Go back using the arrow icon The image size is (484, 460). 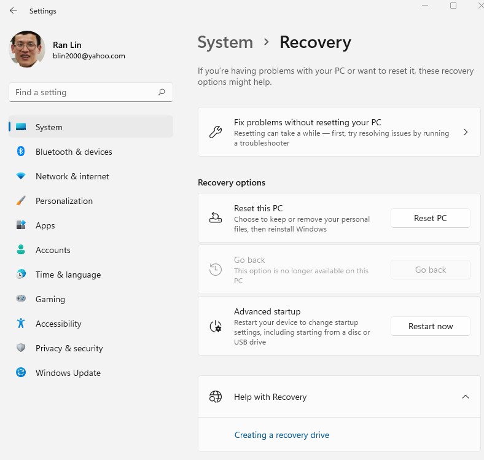(x=14, y=11)
